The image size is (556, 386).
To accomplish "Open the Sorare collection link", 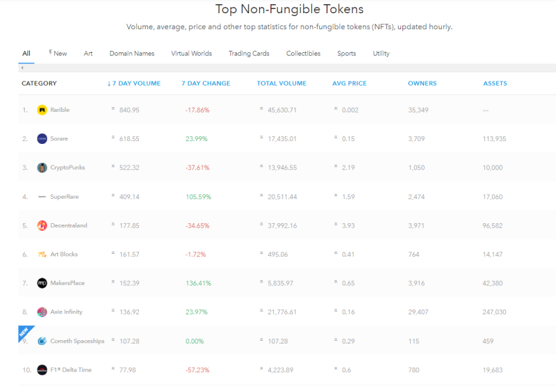I will 59,138.
